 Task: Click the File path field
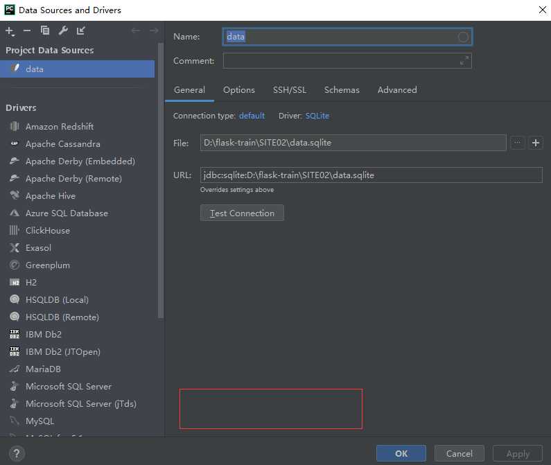353,143
